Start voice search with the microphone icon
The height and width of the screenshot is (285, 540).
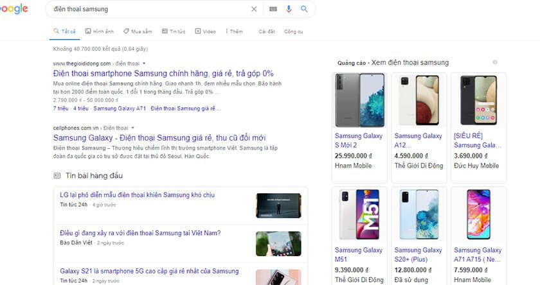289,9
